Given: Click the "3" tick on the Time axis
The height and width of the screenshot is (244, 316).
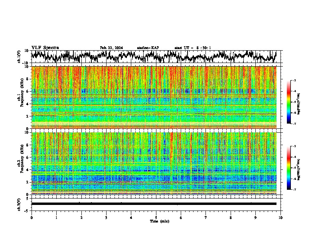Looking at the screenshot, I should (106, 218).
